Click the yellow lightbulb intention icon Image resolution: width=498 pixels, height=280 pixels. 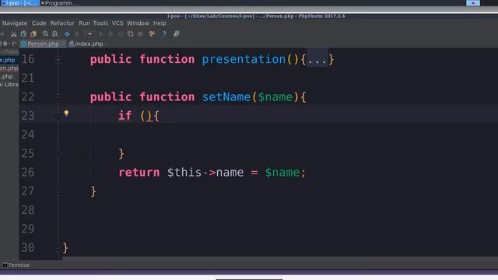point(66,113)
